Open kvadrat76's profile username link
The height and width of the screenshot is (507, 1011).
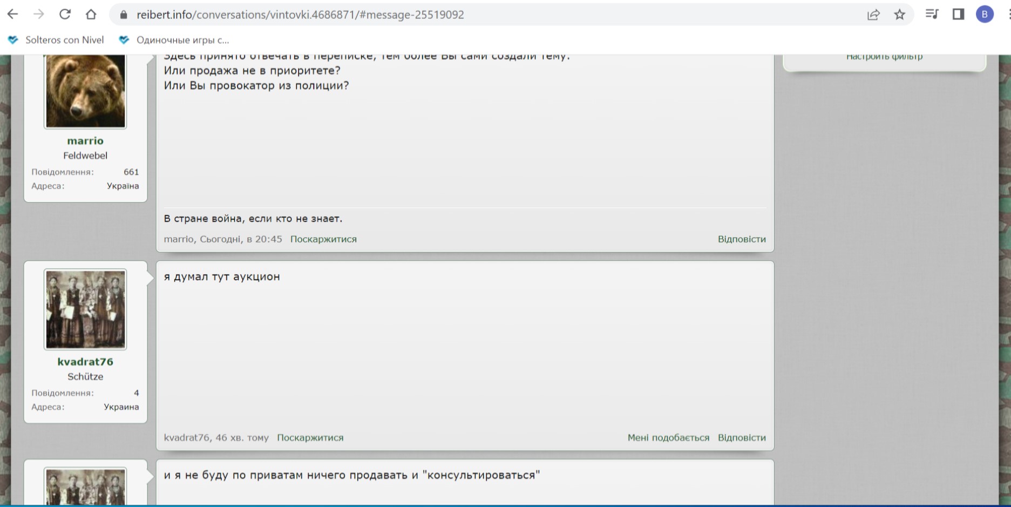click(85, 362)
